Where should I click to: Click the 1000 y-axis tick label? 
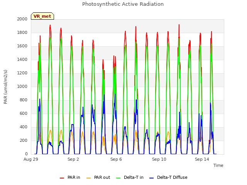pyautogui.click(x=22, y=86)
